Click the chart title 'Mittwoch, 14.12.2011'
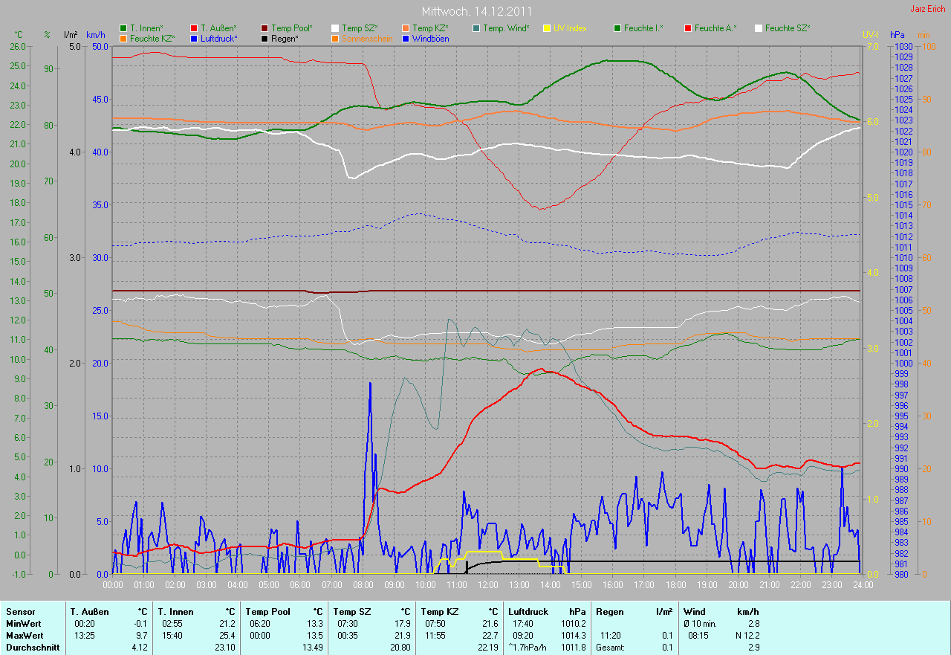 [x=475, y=12]
